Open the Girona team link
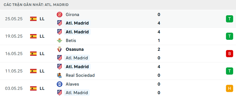The width and height of the screenshot is (236, 97). [x=72, y=15]
